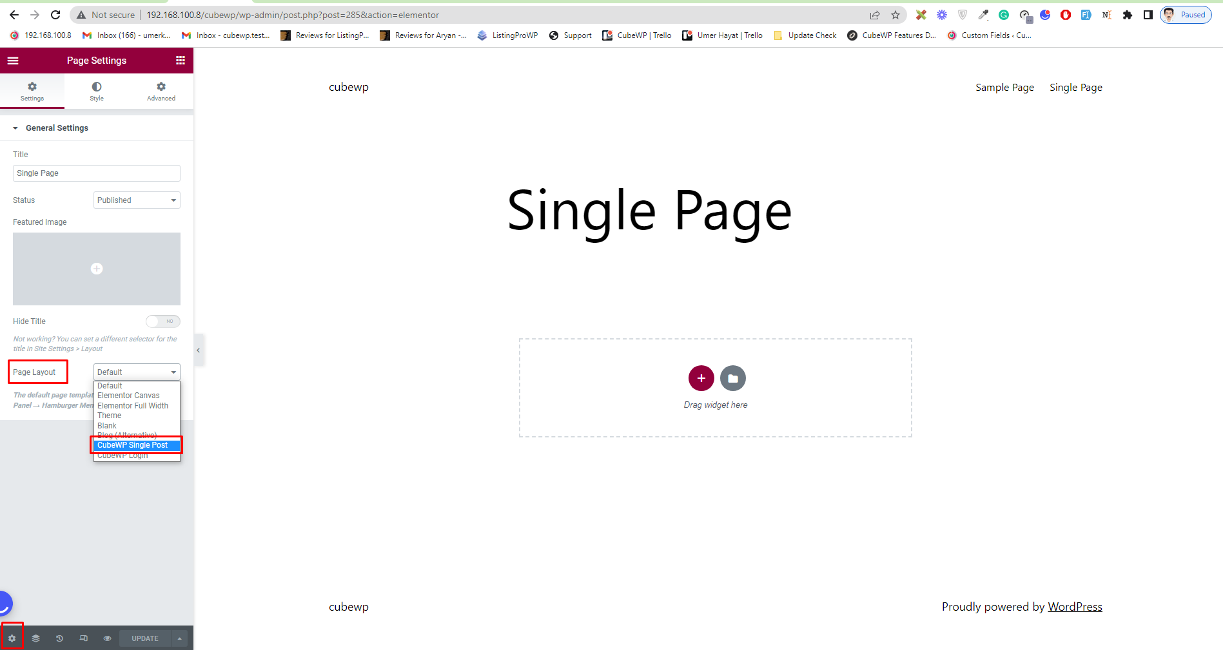Click the red stop-hand adblock extension

(x=1066, y=15)
